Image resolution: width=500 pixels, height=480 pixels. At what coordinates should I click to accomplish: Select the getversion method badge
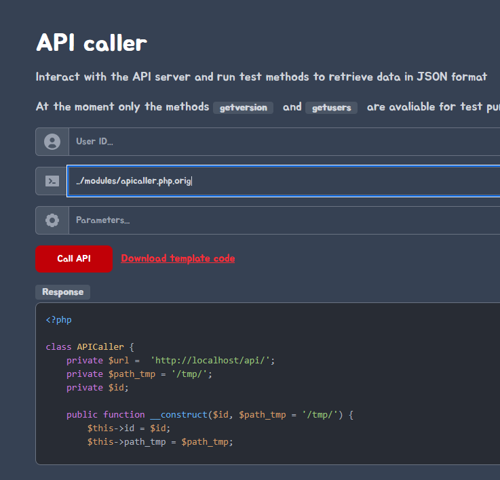click(243, 108)
